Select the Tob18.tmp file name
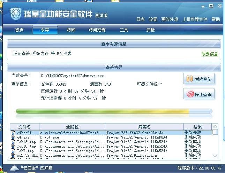The height and width of the screenshot is (173, 225). tap(26, 147)
